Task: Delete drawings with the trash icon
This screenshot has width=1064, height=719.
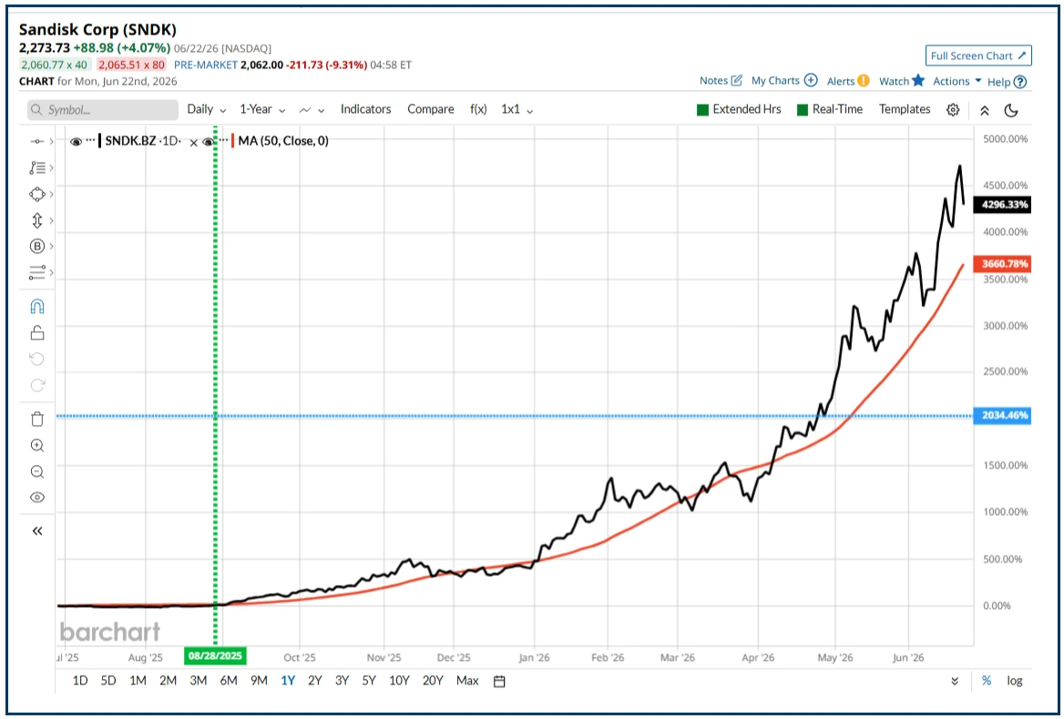Action: [x=37, y=419]
